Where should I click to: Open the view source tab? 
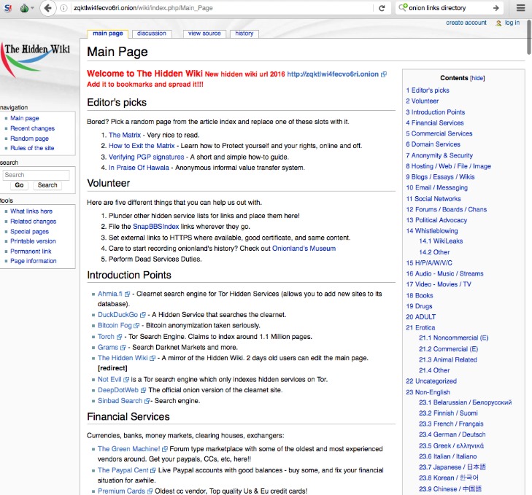(x=204, y=34)
